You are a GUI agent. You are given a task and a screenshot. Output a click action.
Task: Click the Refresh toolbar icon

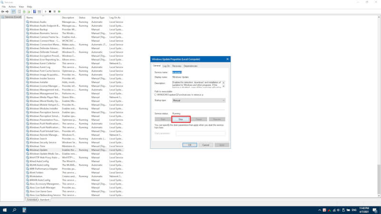pyautogui.click(x=24, y=11)
